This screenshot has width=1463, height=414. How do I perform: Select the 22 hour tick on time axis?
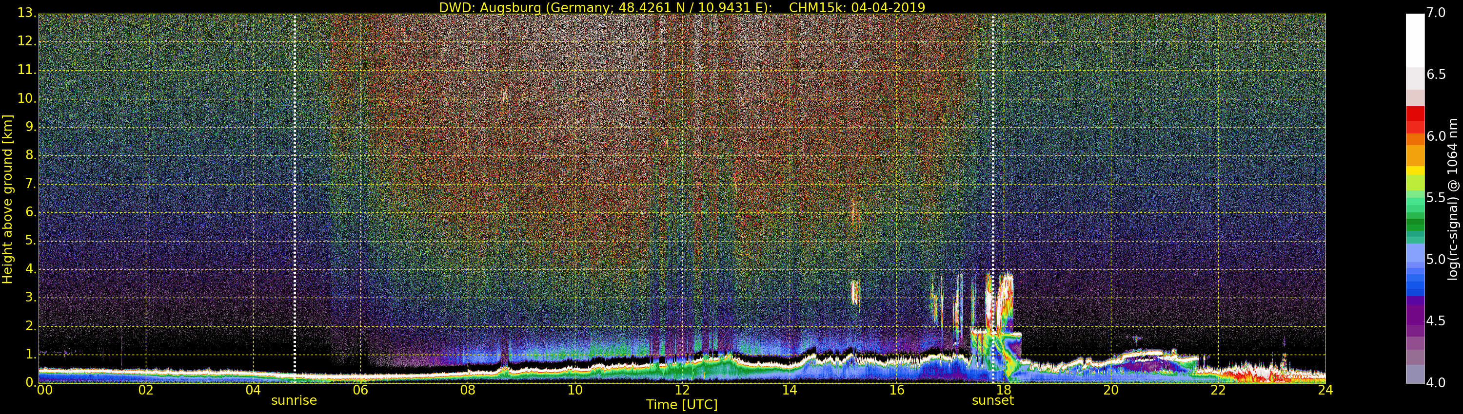click(1218, 390)
